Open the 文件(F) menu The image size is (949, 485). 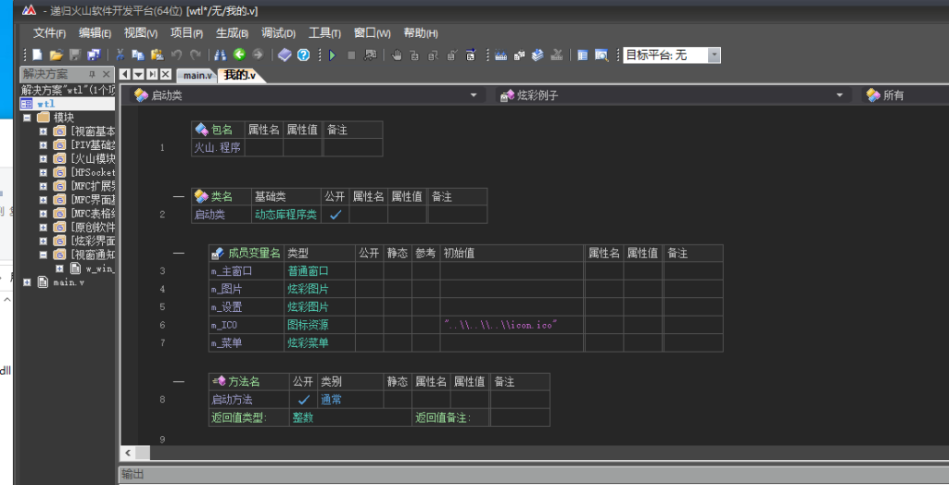tap(50, 33)
